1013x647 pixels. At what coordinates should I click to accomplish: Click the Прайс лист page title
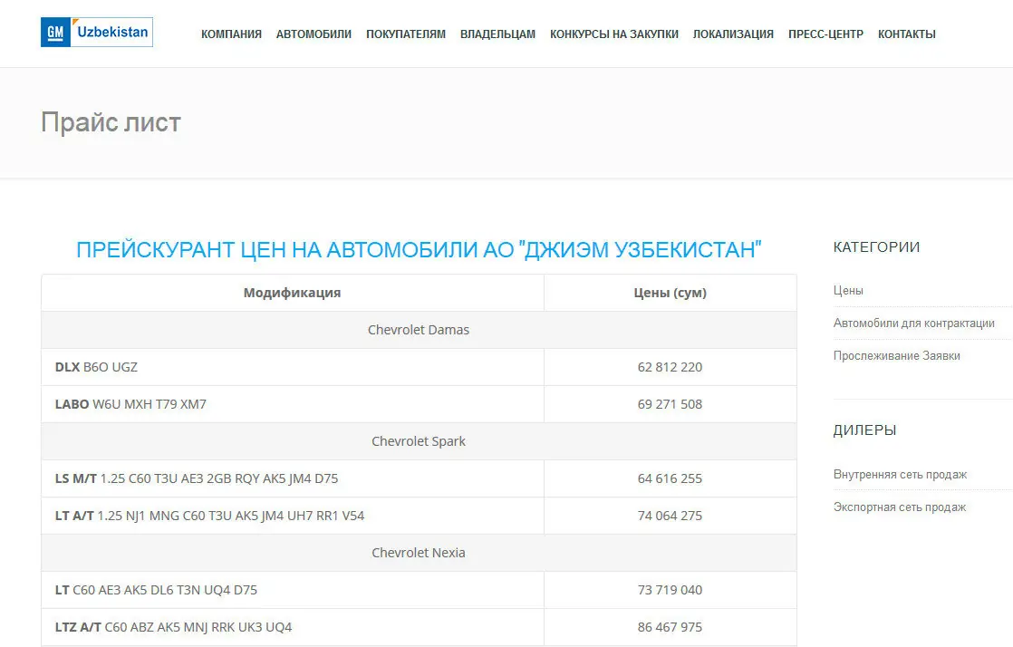[111, 122]
